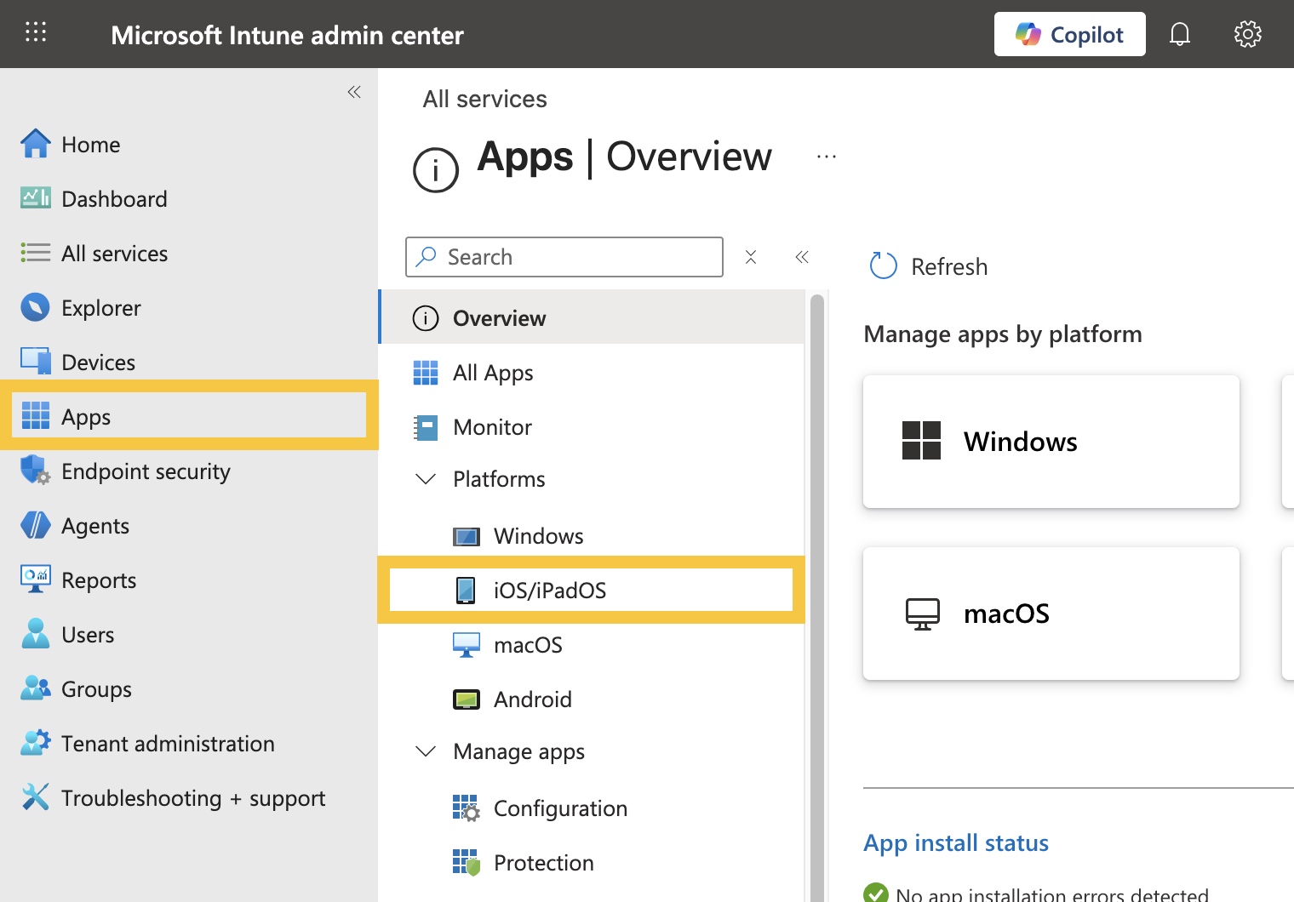This screenshot has width=1294, height=902.
Task: Open Troubleshooting + support
Action: tap(193, 798)
